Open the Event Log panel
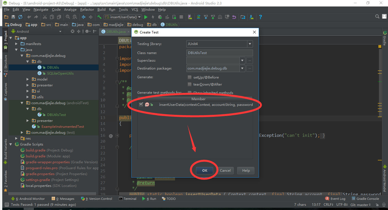The image size is (388, 210). (x=335, y=199)
